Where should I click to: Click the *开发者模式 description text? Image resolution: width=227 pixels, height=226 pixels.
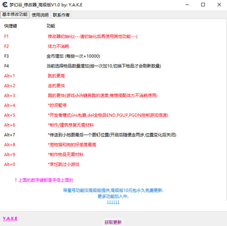[x=108, y=115]
